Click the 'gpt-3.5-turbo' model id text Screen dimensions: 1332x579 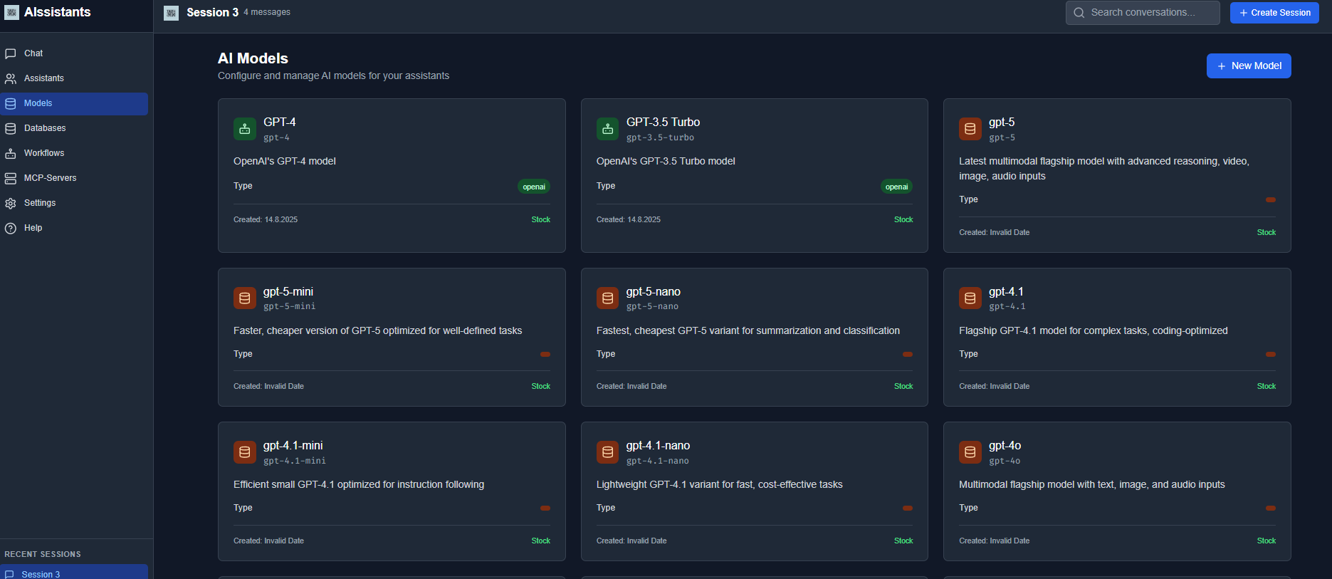click(660, 137)
